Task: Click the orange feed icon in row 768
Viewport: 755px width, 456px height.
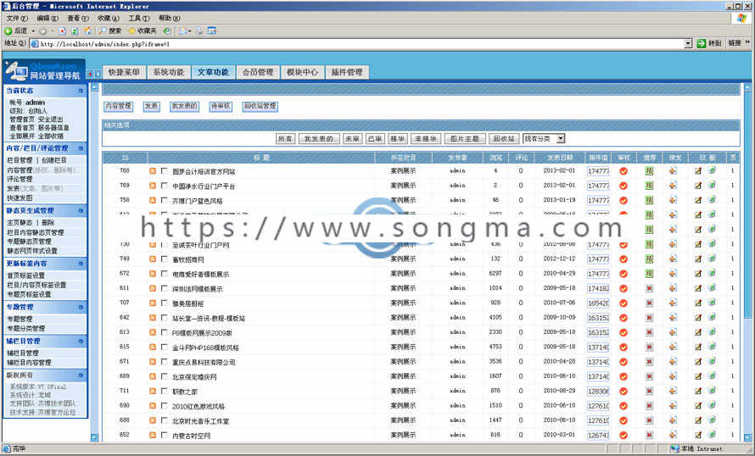Action: pyautogui.click(x=153, y=171)
